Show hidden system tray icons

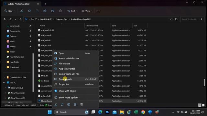(173, 112)
